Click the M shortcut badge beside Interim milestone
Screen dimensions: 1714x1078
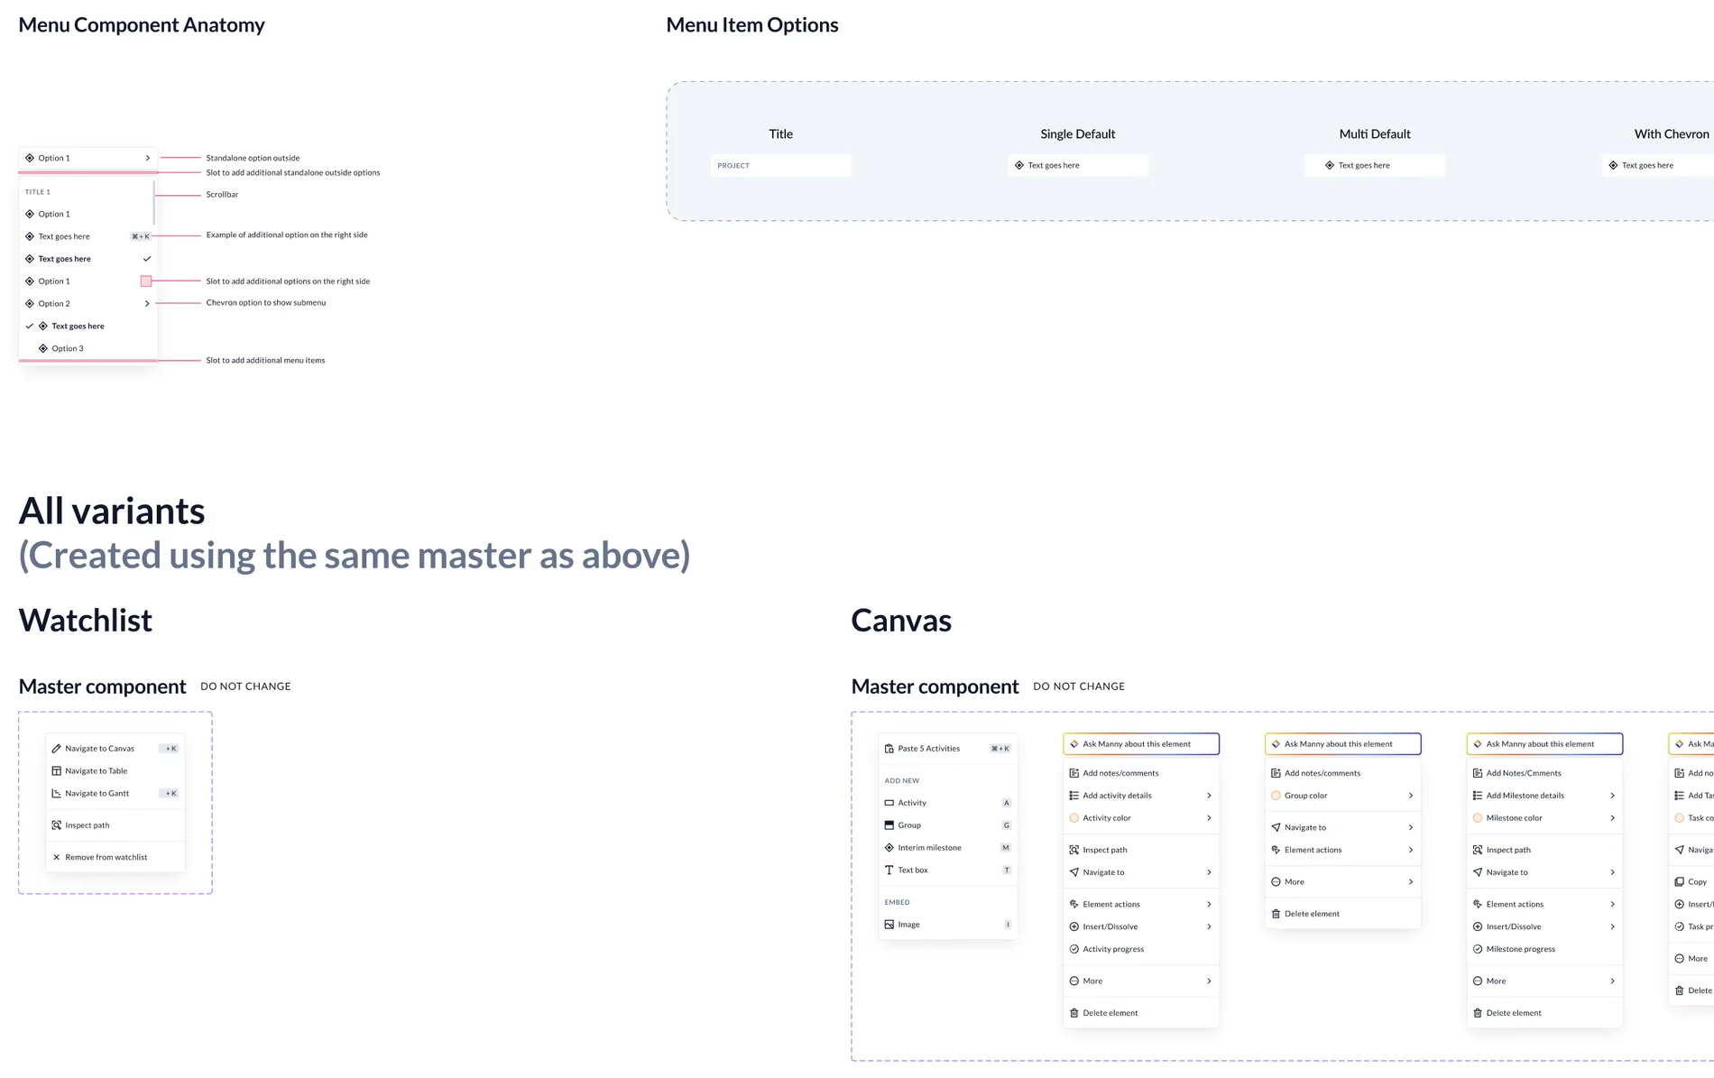[1006, 848]
